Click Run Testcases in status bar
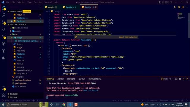Image resolution: width=190 pixels, height=107 pixels. point(23,100)
